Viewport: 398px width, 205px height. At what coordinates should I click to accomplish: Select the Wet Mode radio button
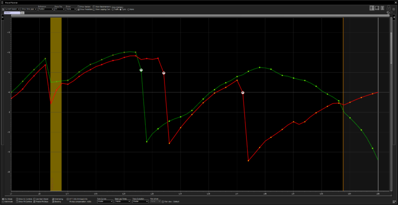(2, 202)
